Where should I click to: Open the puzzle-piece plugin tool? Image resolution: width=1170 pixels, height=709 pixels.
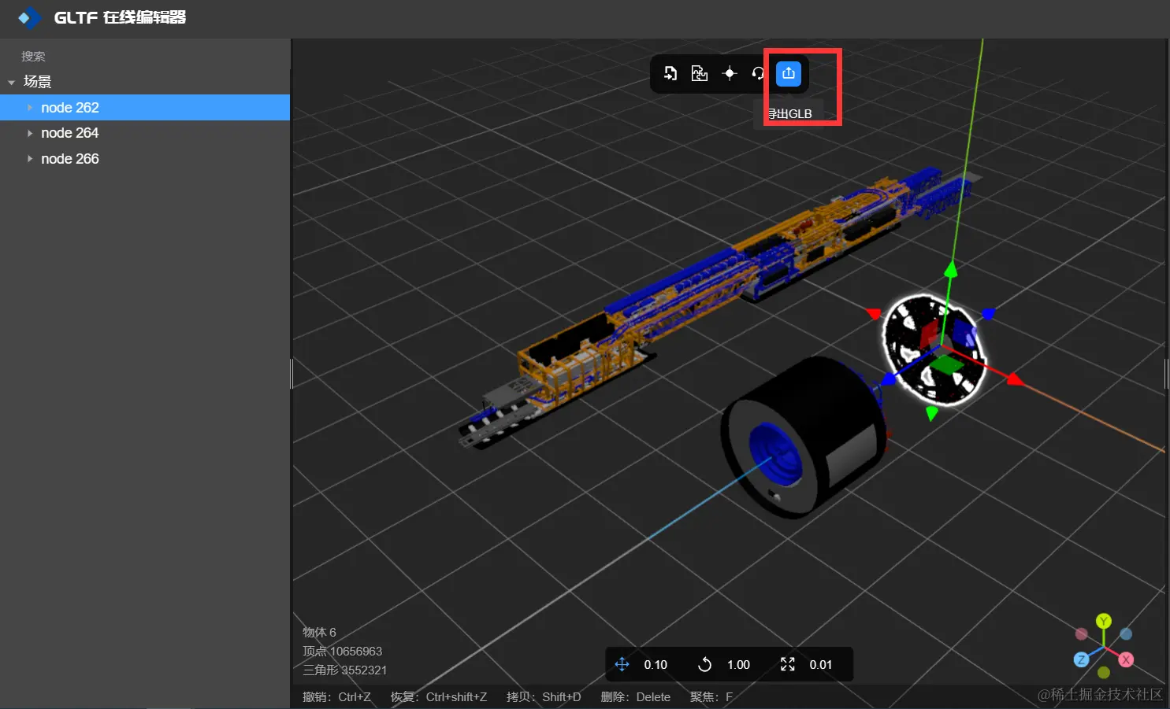tap(700, 73)
